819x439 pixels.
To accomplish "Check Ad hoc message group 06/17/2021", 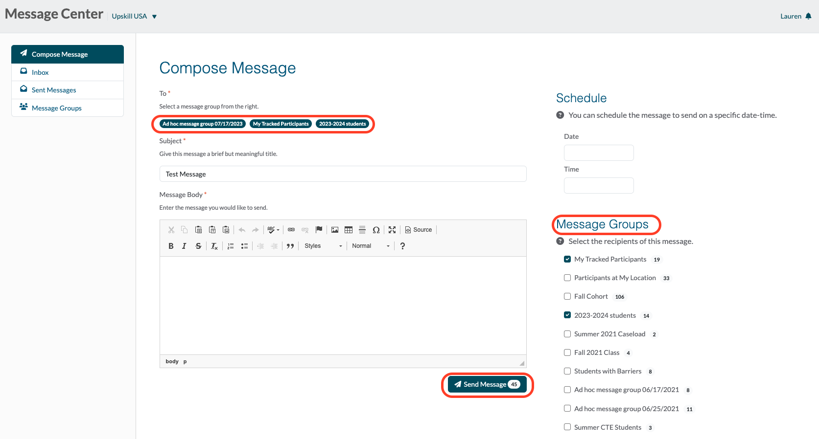I will (567, 390).
